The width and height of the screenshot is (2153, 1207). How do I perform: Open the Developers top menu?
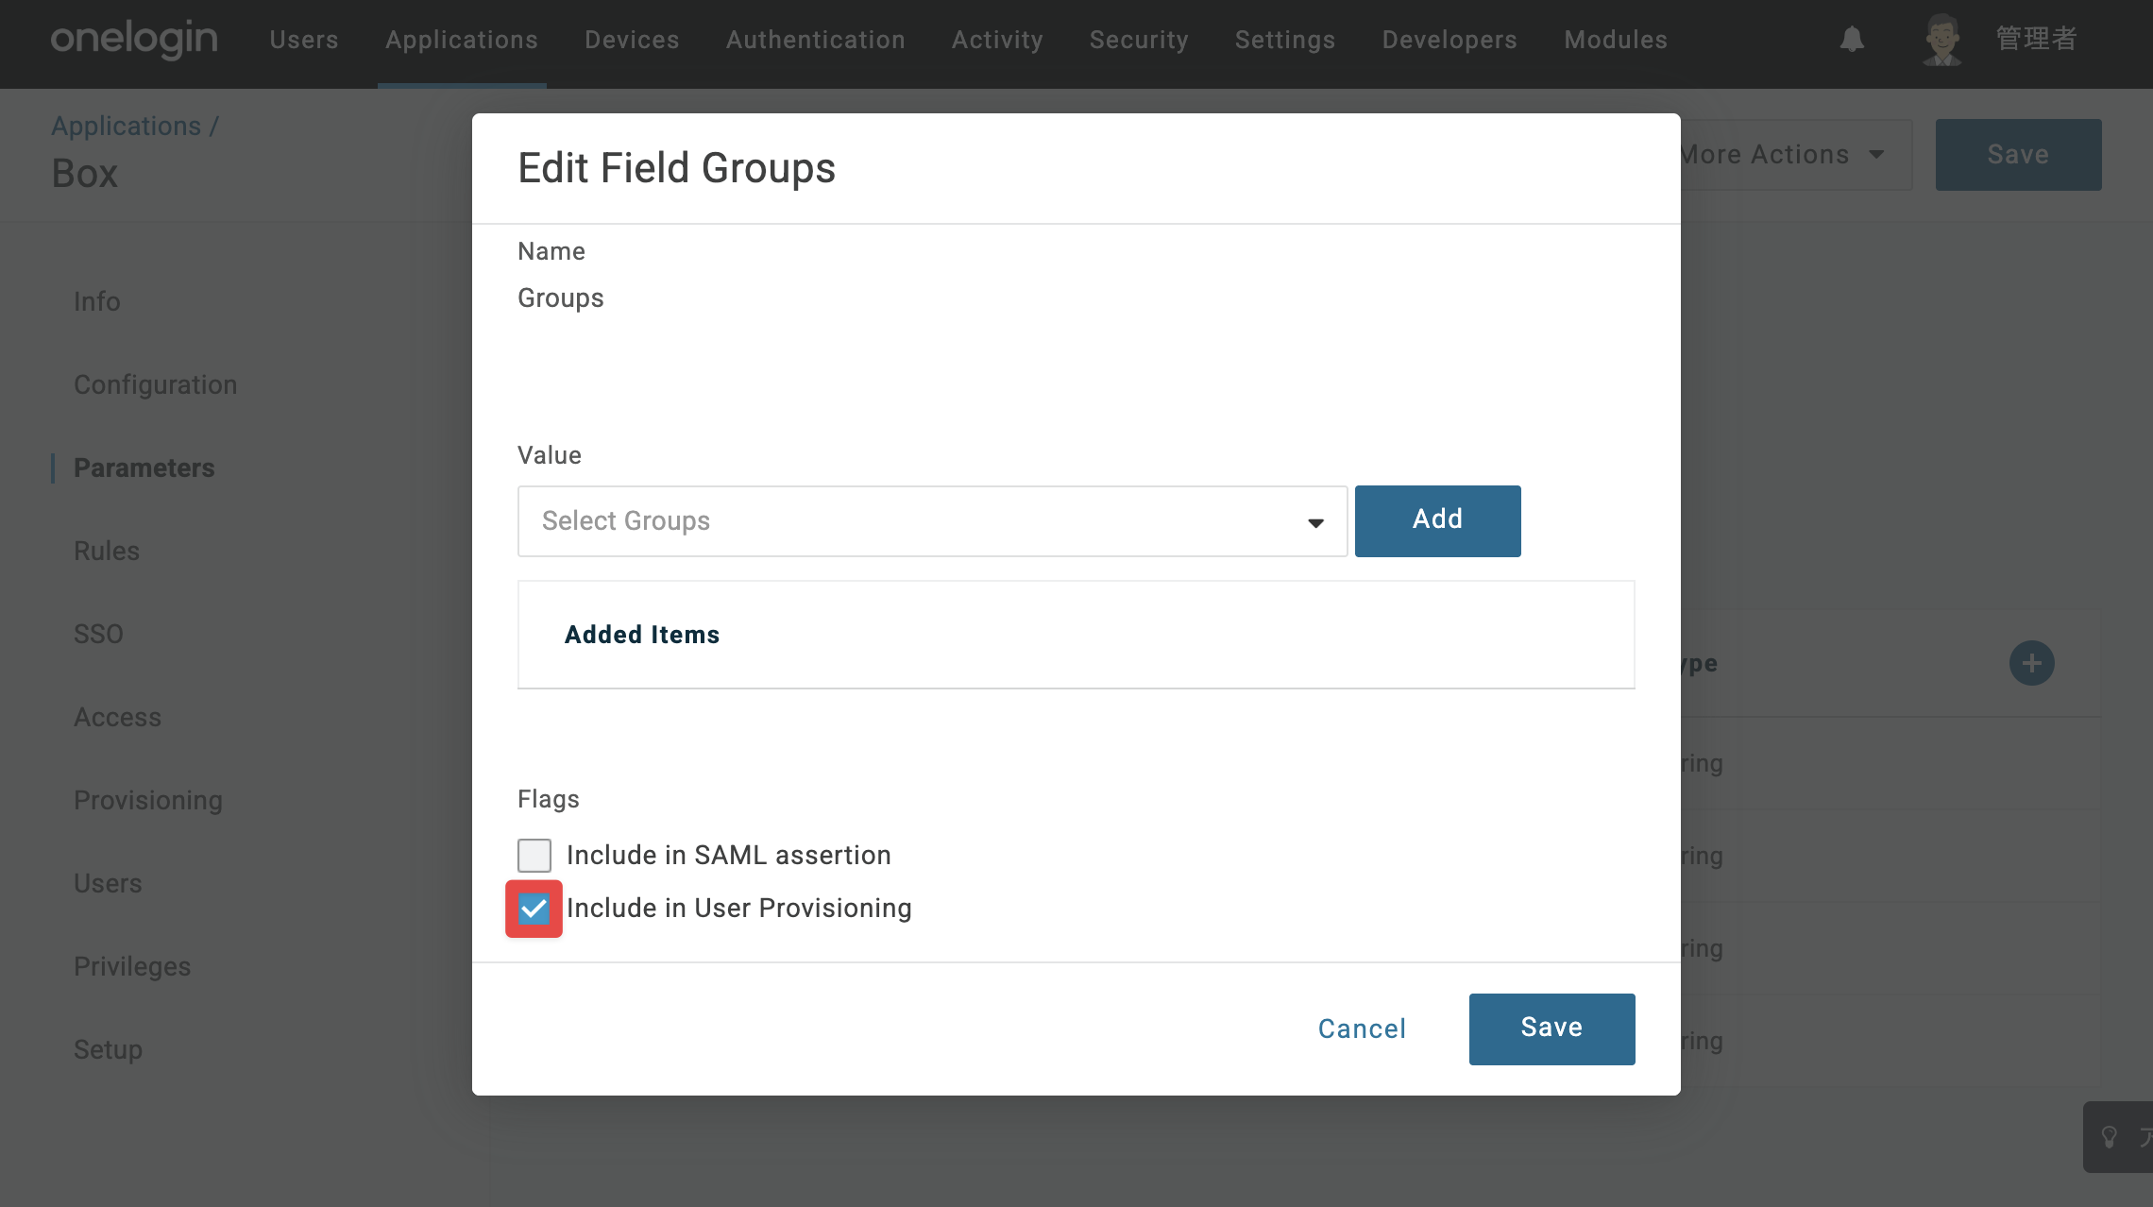coord(1449,40)
